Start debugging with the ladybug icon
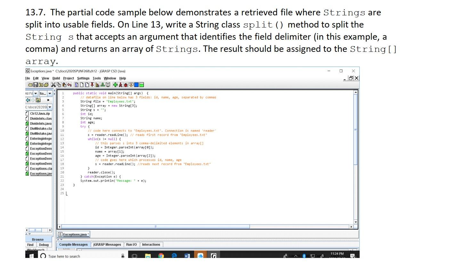This screenshot has height=265, width=473. coord(126,85)
